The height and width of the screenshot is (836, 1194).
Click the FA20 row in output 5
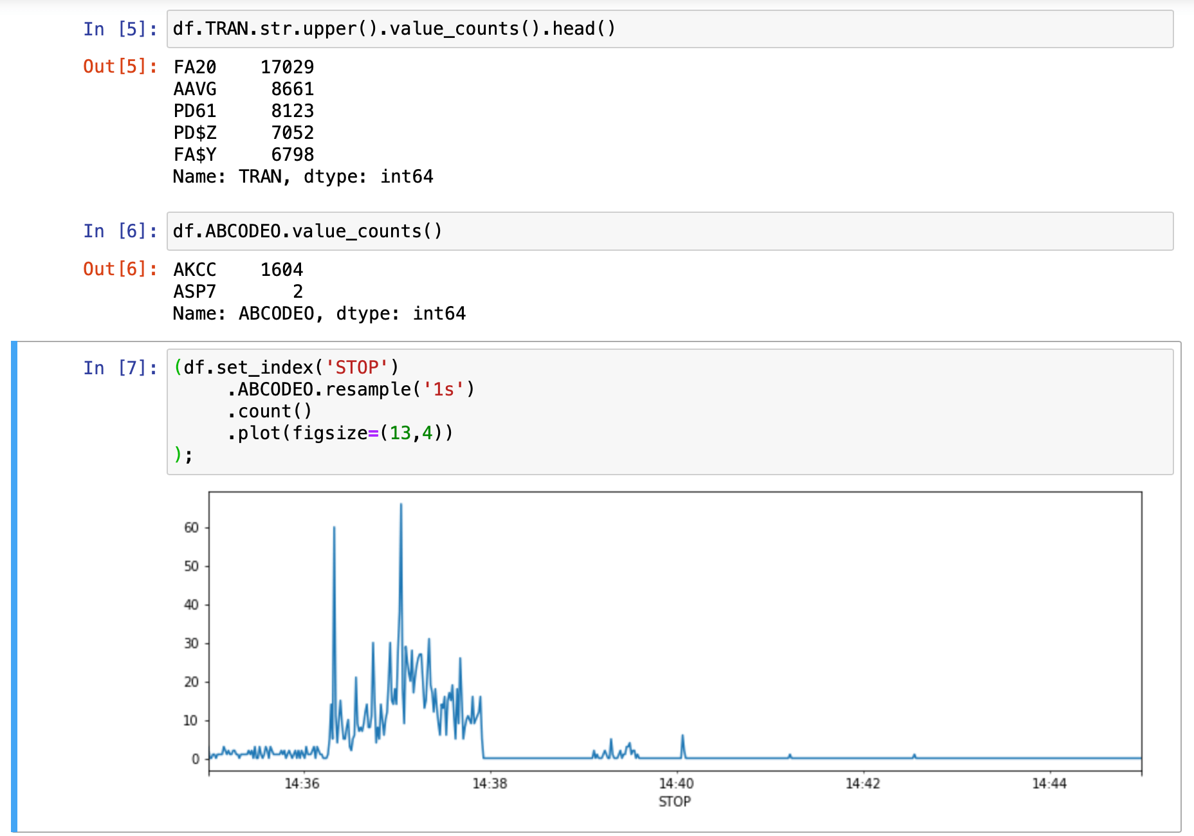pyautogui.click(x=244, y=67)
